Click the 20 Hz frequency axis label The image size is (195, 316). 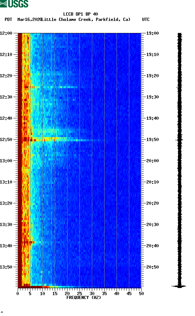(x=67, y=294)
